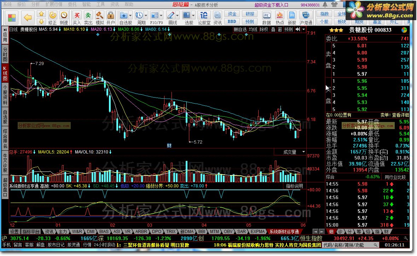Open the 论股堂 forum icon
Screen dimensions: 417x256
pos(204,18)
